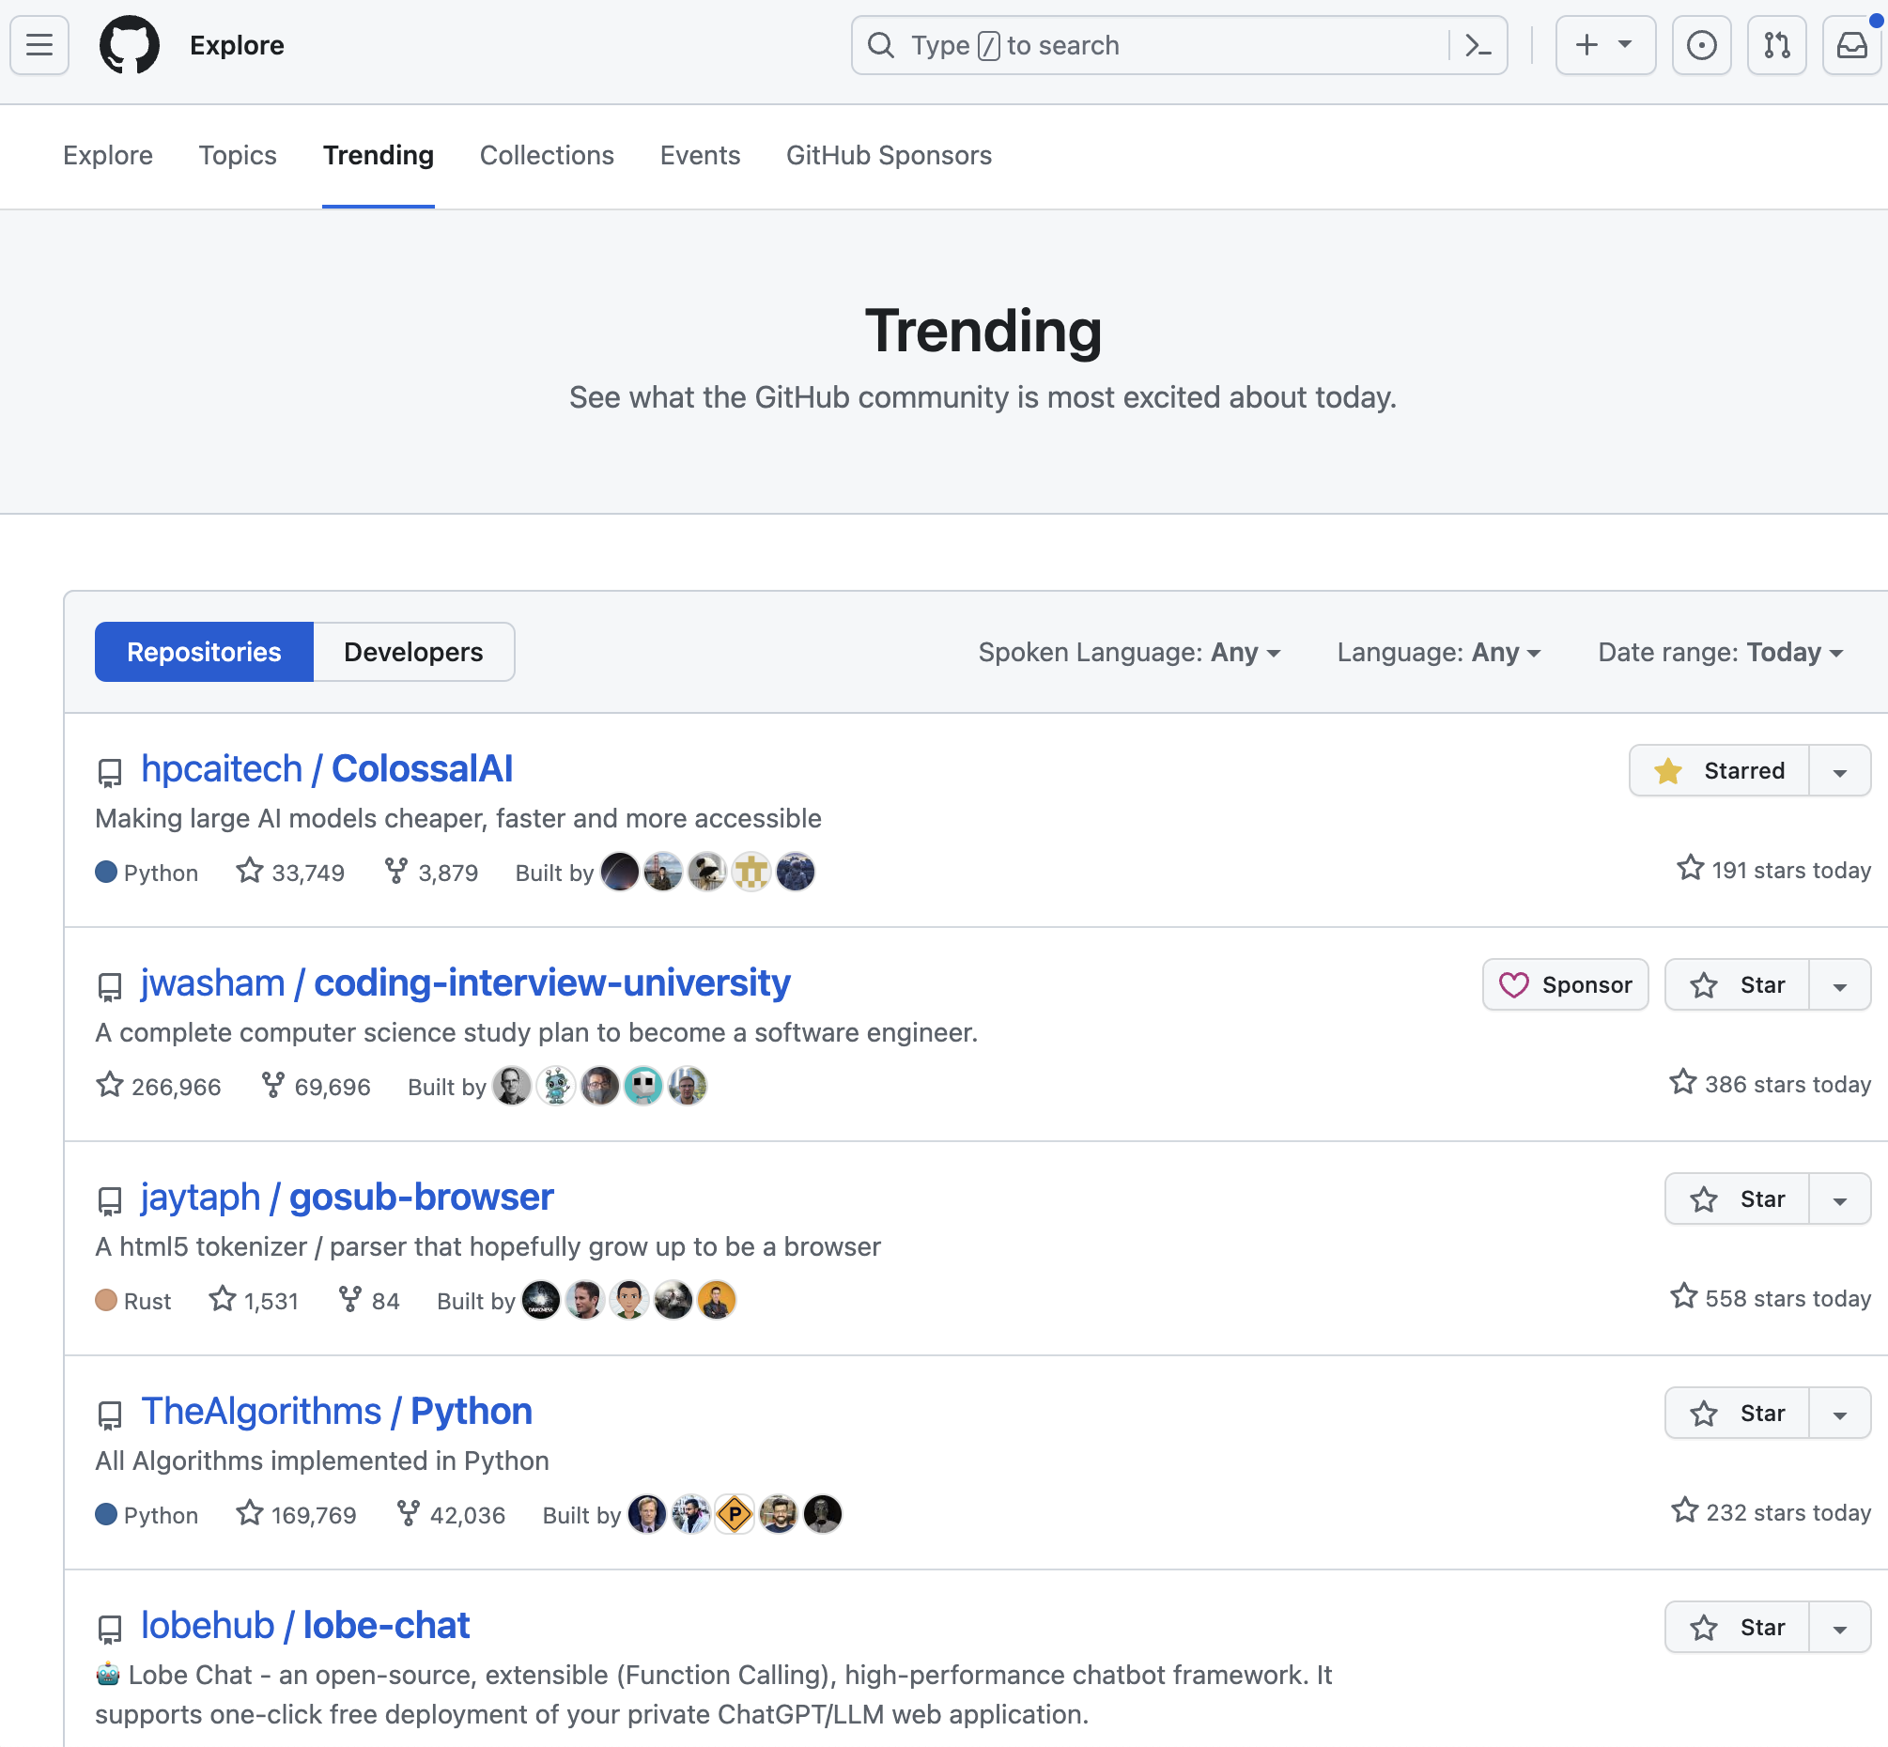Viewport: 1888px width, 1747px height.
Task: Click the first contributor avatar of lobe-chat... no, ColossalAI
Action: coord(620,872)
